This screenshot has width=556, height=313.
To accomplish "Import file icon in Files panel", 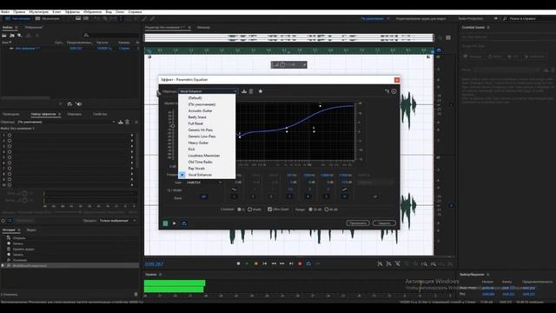I will click(x=12, y=36).
